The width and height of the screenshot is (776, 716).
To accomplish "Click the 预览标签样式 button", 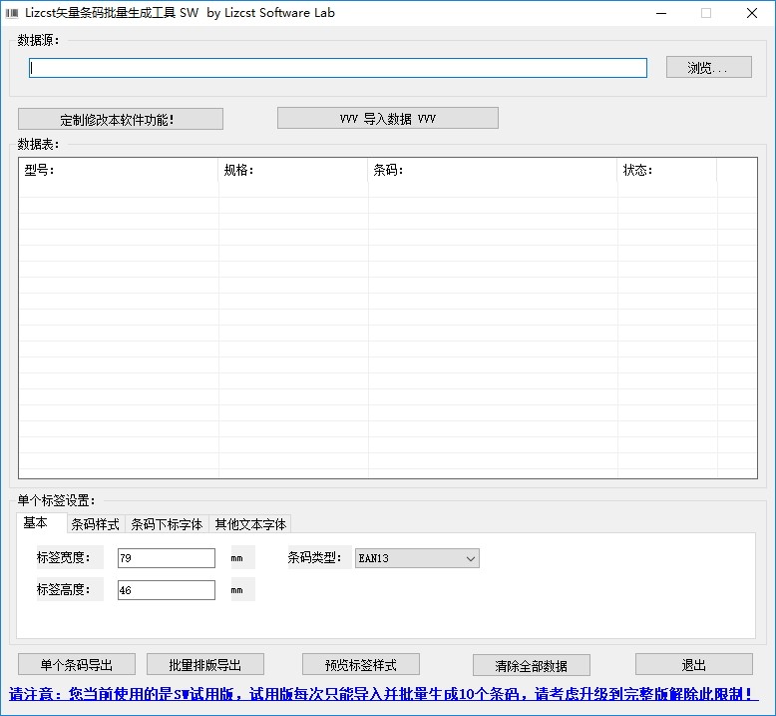I will coord(361,664).
